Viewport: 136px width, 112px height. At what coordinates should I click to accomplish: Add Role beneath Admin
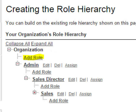pos(42,72)
